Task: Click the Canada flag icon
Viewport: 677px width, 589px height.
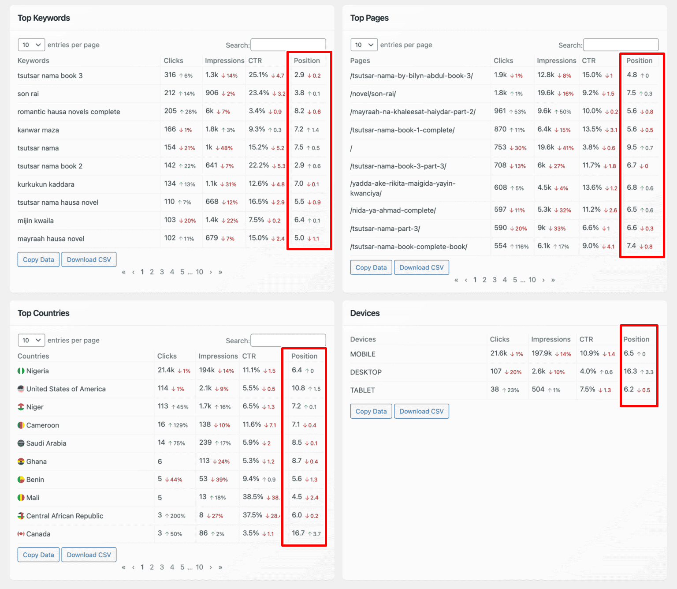Action: pyautogui.click(x=21, y=534)
